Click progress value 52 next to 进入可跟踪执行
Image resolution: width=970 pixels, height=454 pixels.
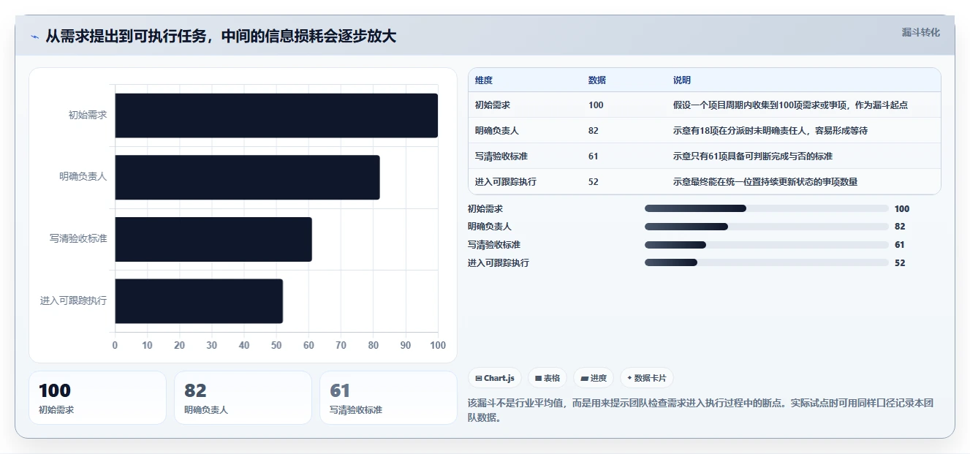900,262
